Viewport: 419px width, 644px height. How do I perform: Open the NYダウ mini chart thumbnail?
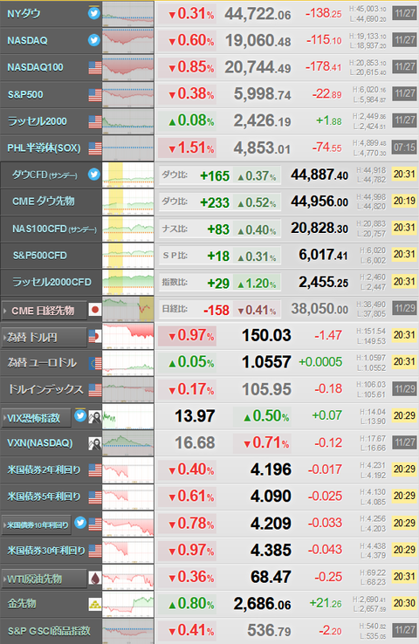coord(128,14)
